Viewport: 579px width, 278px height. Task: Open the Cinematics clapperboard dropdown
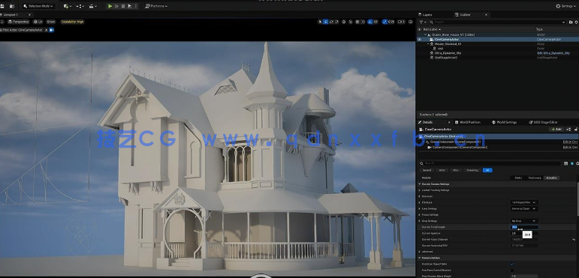pyautogui.click(x=93, y=6)
